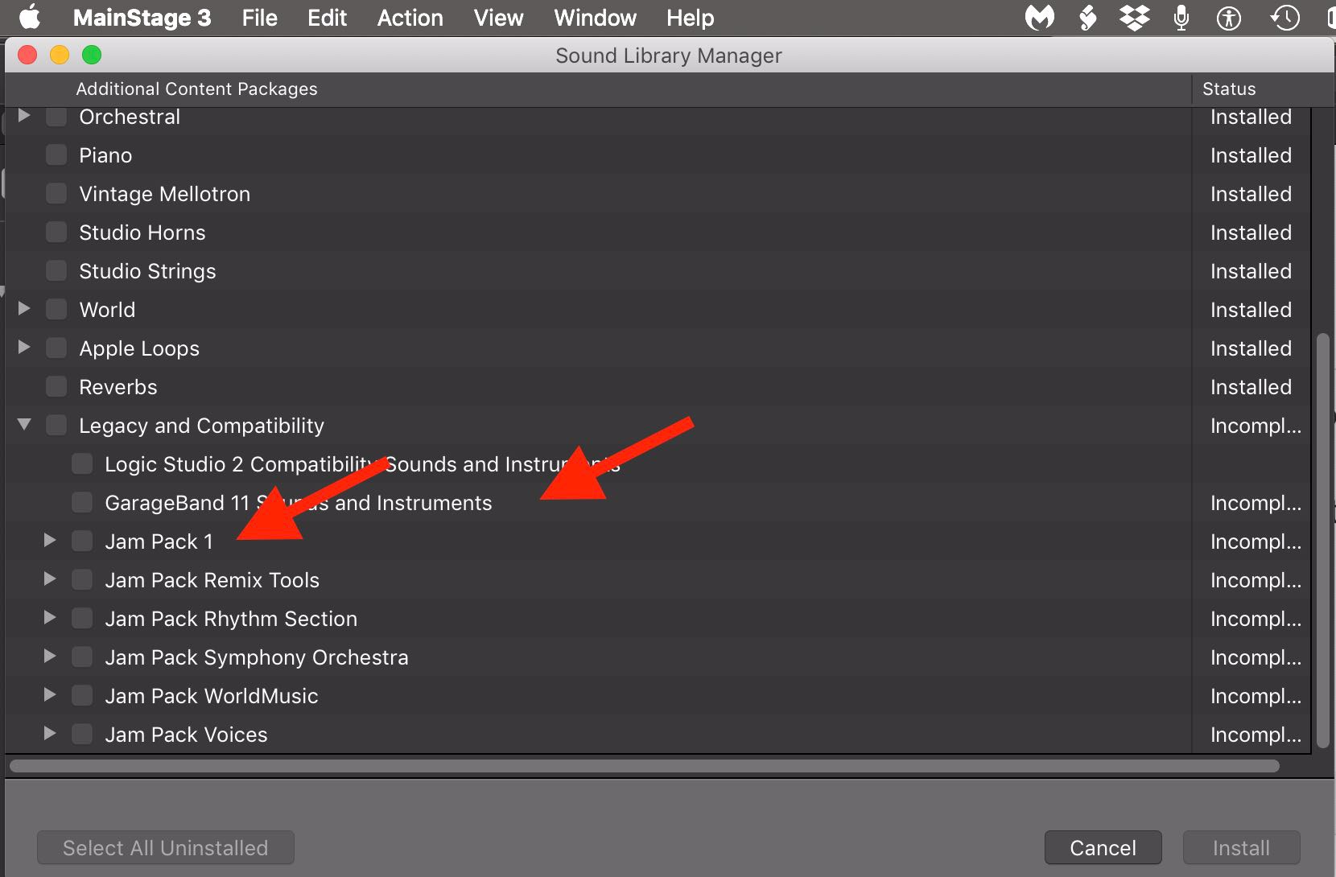The width and height of the screenshot is (1336, 877).
Task: Close the Sound Library Manager window
Action: (x=27, y=55)
